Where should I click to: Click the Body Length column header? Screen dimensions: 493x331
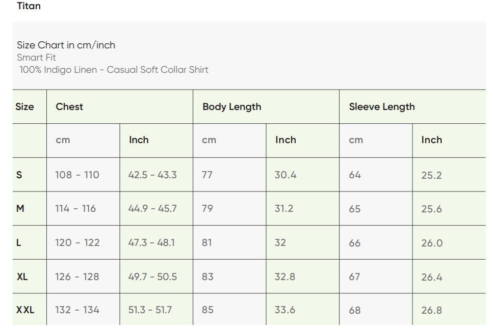231,107
